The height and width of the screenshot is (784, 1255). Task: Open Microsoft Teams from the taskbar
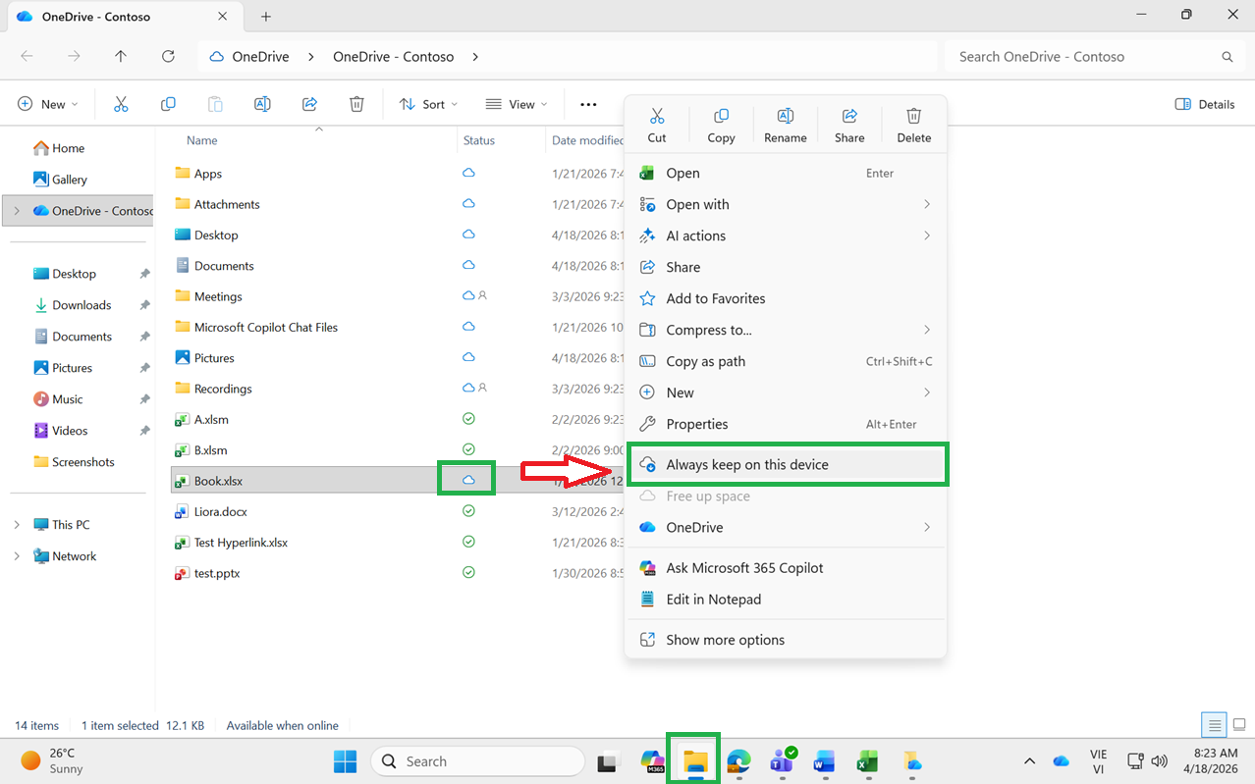[783, 760]
